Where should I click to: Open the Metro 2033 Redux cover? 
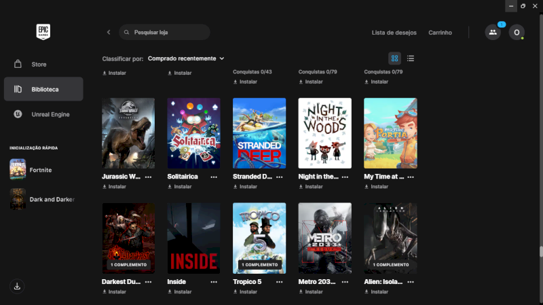tap(325, 238)
